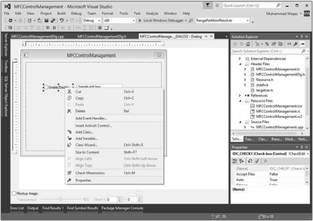Switch to the MFCControlManagementDlg.h tab
The image size is (313, 221).
tap(102, 36)
